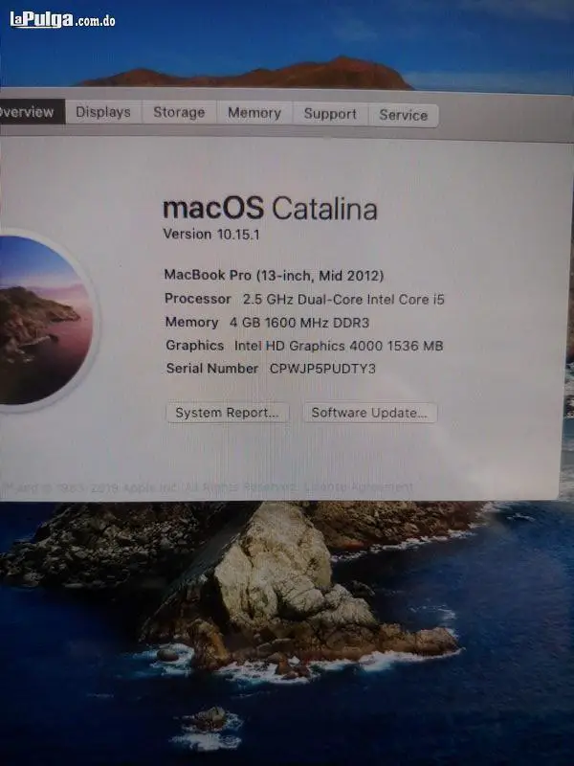Open the Support tab
The width and height of the screenshot is (574, 766).
330,114
